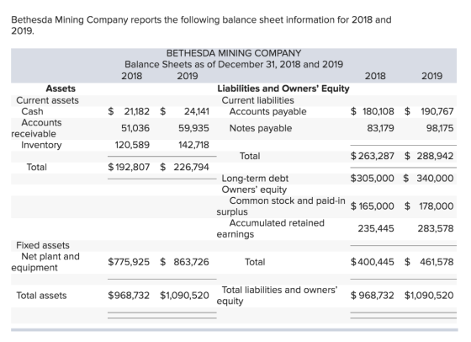Select 'Accumulated retained earnings' label
The image size is (471, 342).
coord(271,228)
